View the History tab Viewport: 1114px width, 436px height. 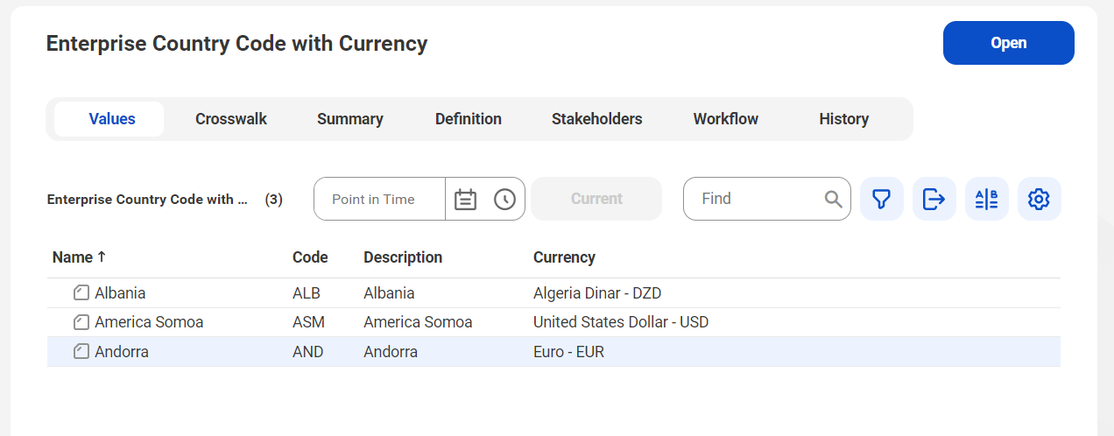[x=844, y=119]
